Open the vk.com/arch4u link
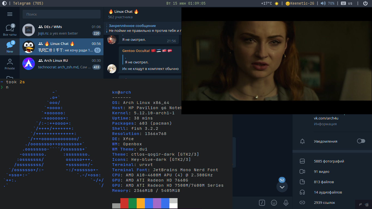Image resolution: width=372 pixels, height=209 pixels. [326, 118]
